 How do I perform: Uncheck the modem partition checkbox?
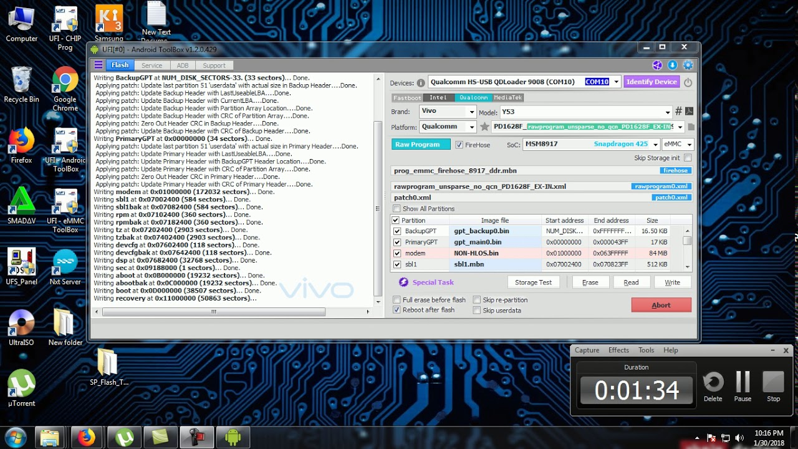click(x=397, y=253)
